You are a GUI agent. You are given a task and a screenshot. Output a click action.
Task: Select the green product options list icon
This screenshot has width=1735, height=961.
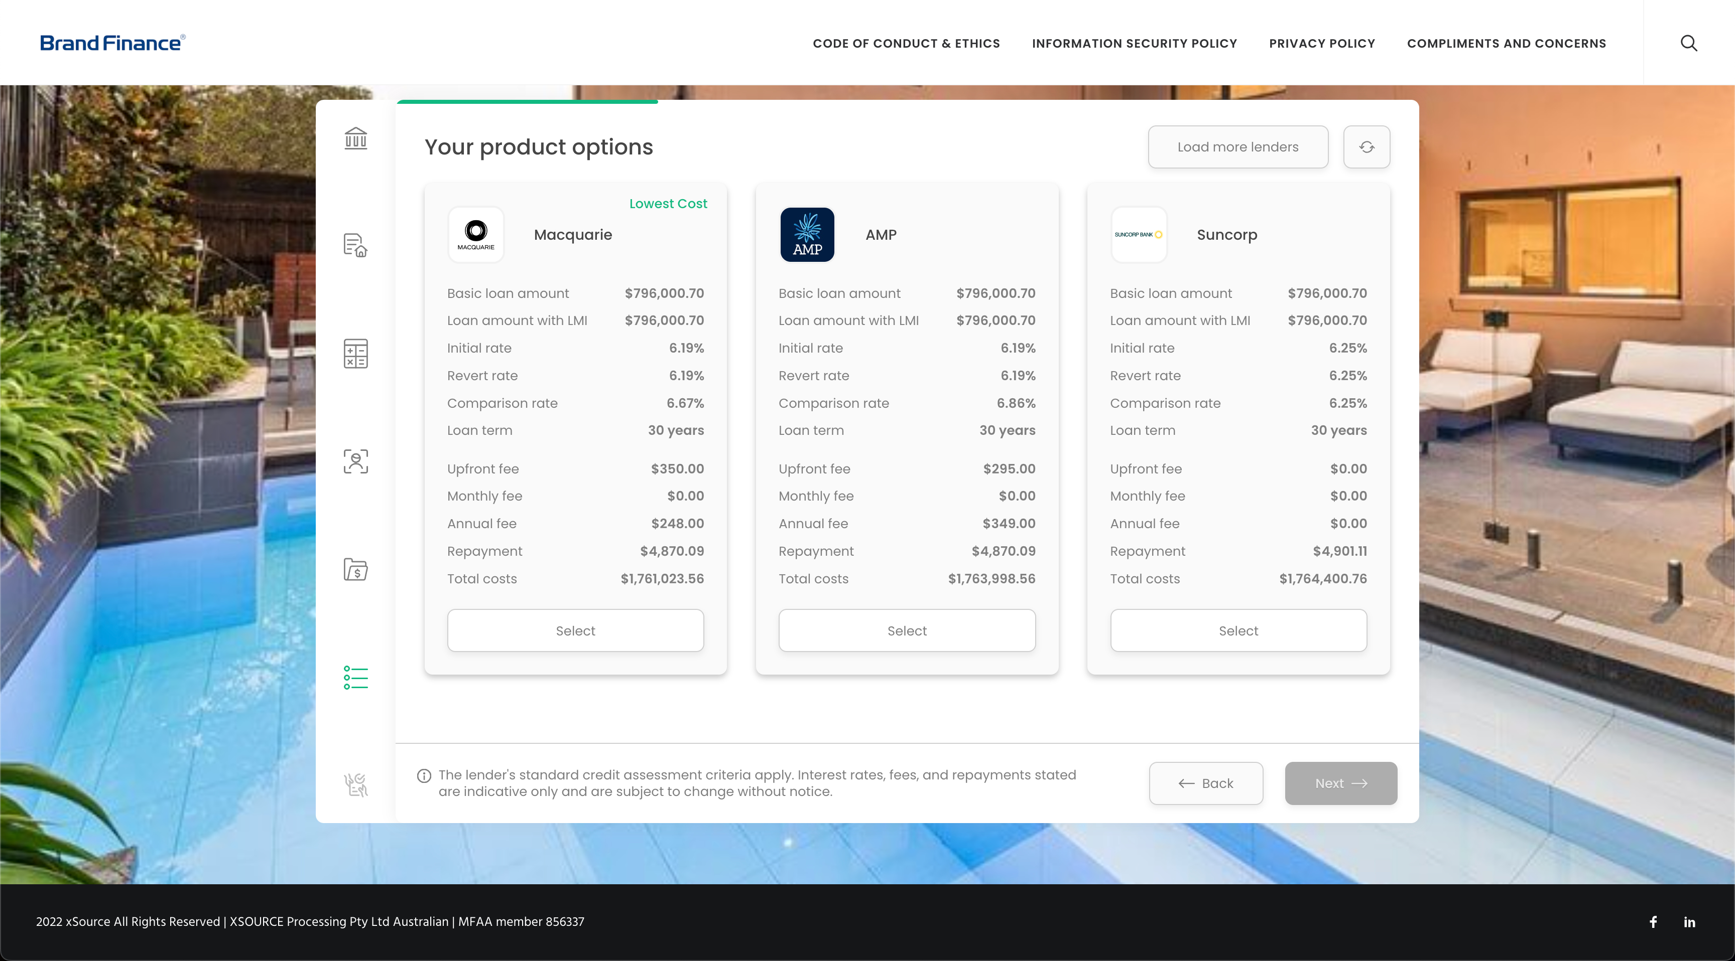tap(355, 678)
